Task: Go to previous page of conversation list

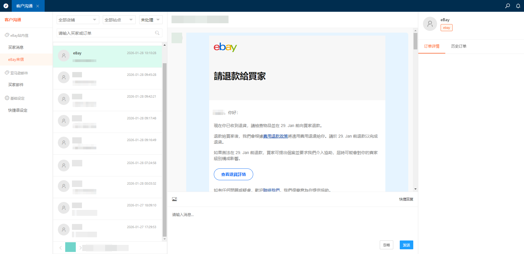Action: point(61,248)
